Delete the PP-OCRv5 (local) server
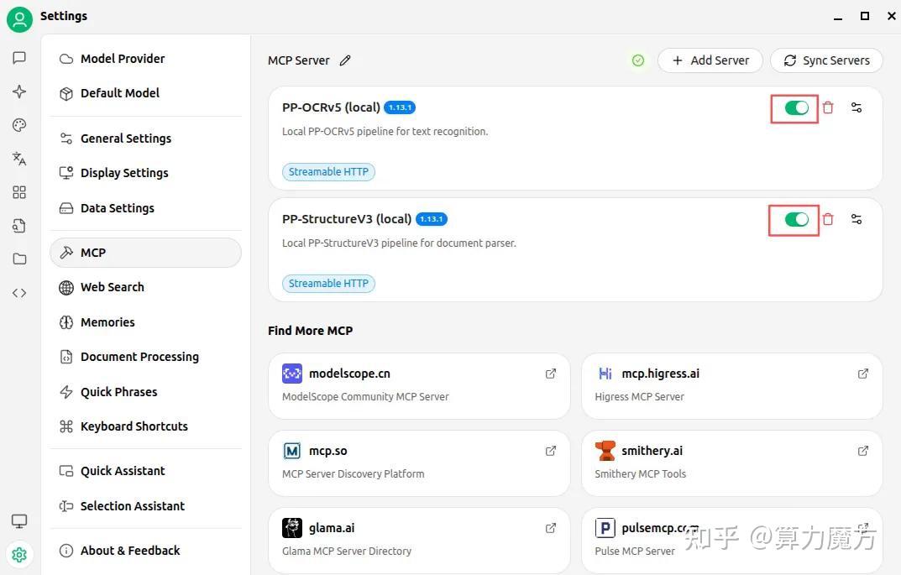 pyautogui.click(x=828, y=107)
